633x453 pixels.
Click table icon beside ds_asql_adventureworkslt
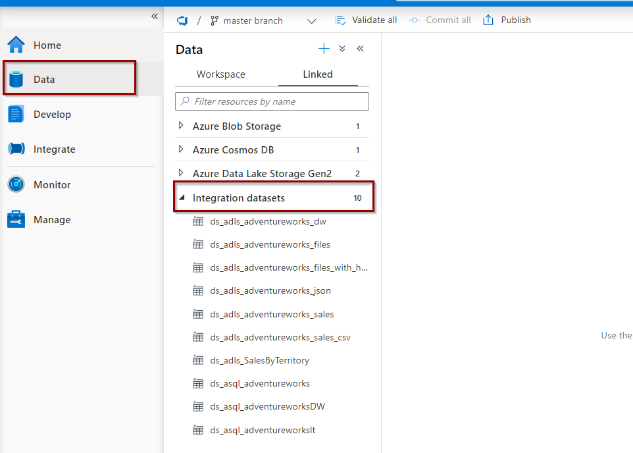click(x=198, y=430)
